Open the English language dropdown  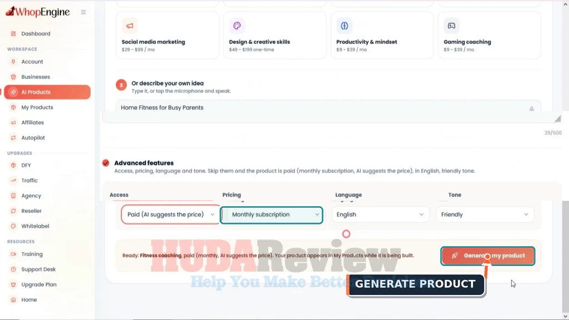point(380,215)
